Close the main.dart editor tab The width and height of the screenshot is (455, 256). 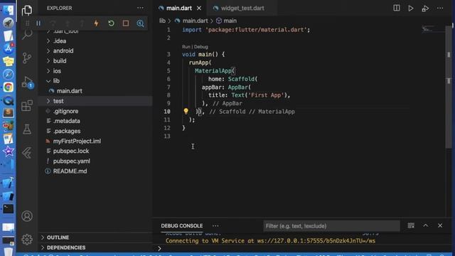tap(199, 8)
